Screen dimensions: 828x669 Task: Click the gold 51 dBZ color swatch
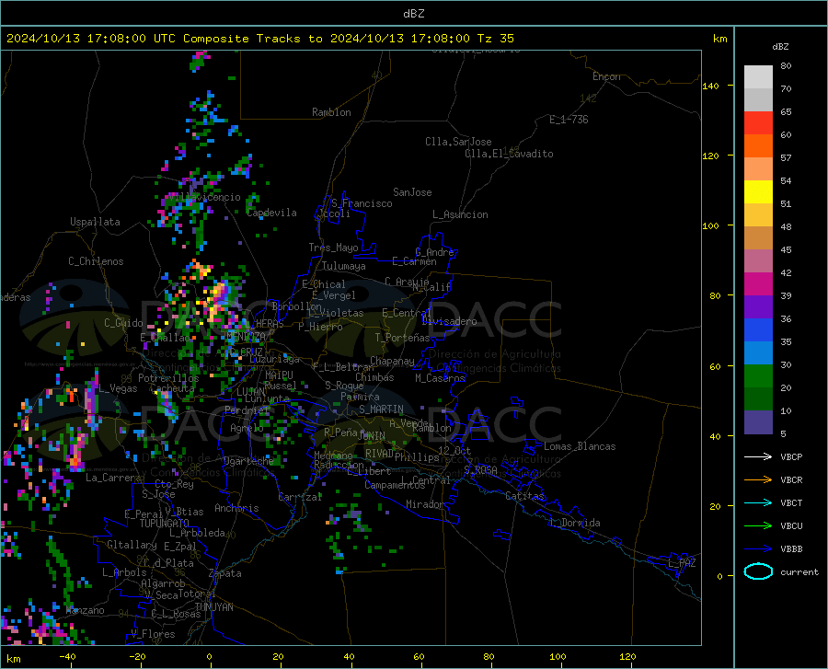[x=758, y=215]
